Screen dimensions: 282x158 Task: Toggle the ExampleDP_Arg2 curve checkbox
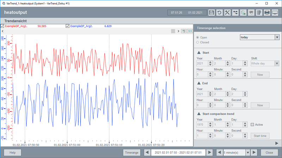coord(68,26)
